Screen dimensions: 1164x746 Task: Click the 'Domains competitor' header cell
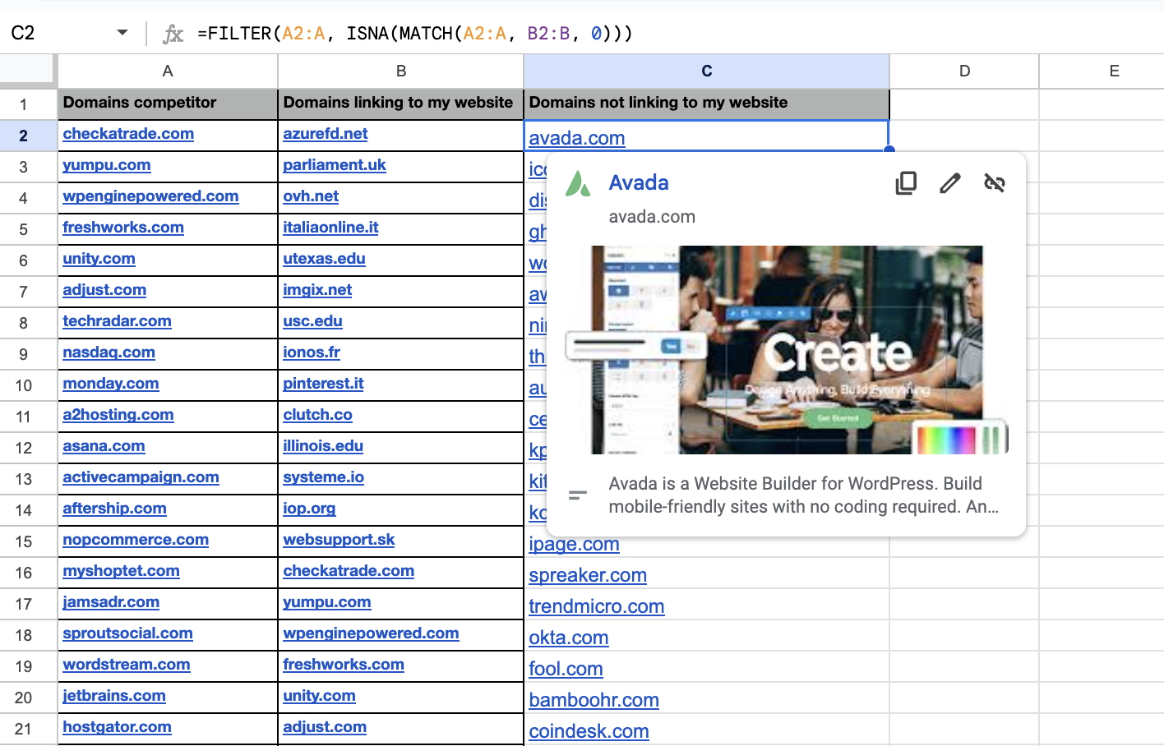168,104
